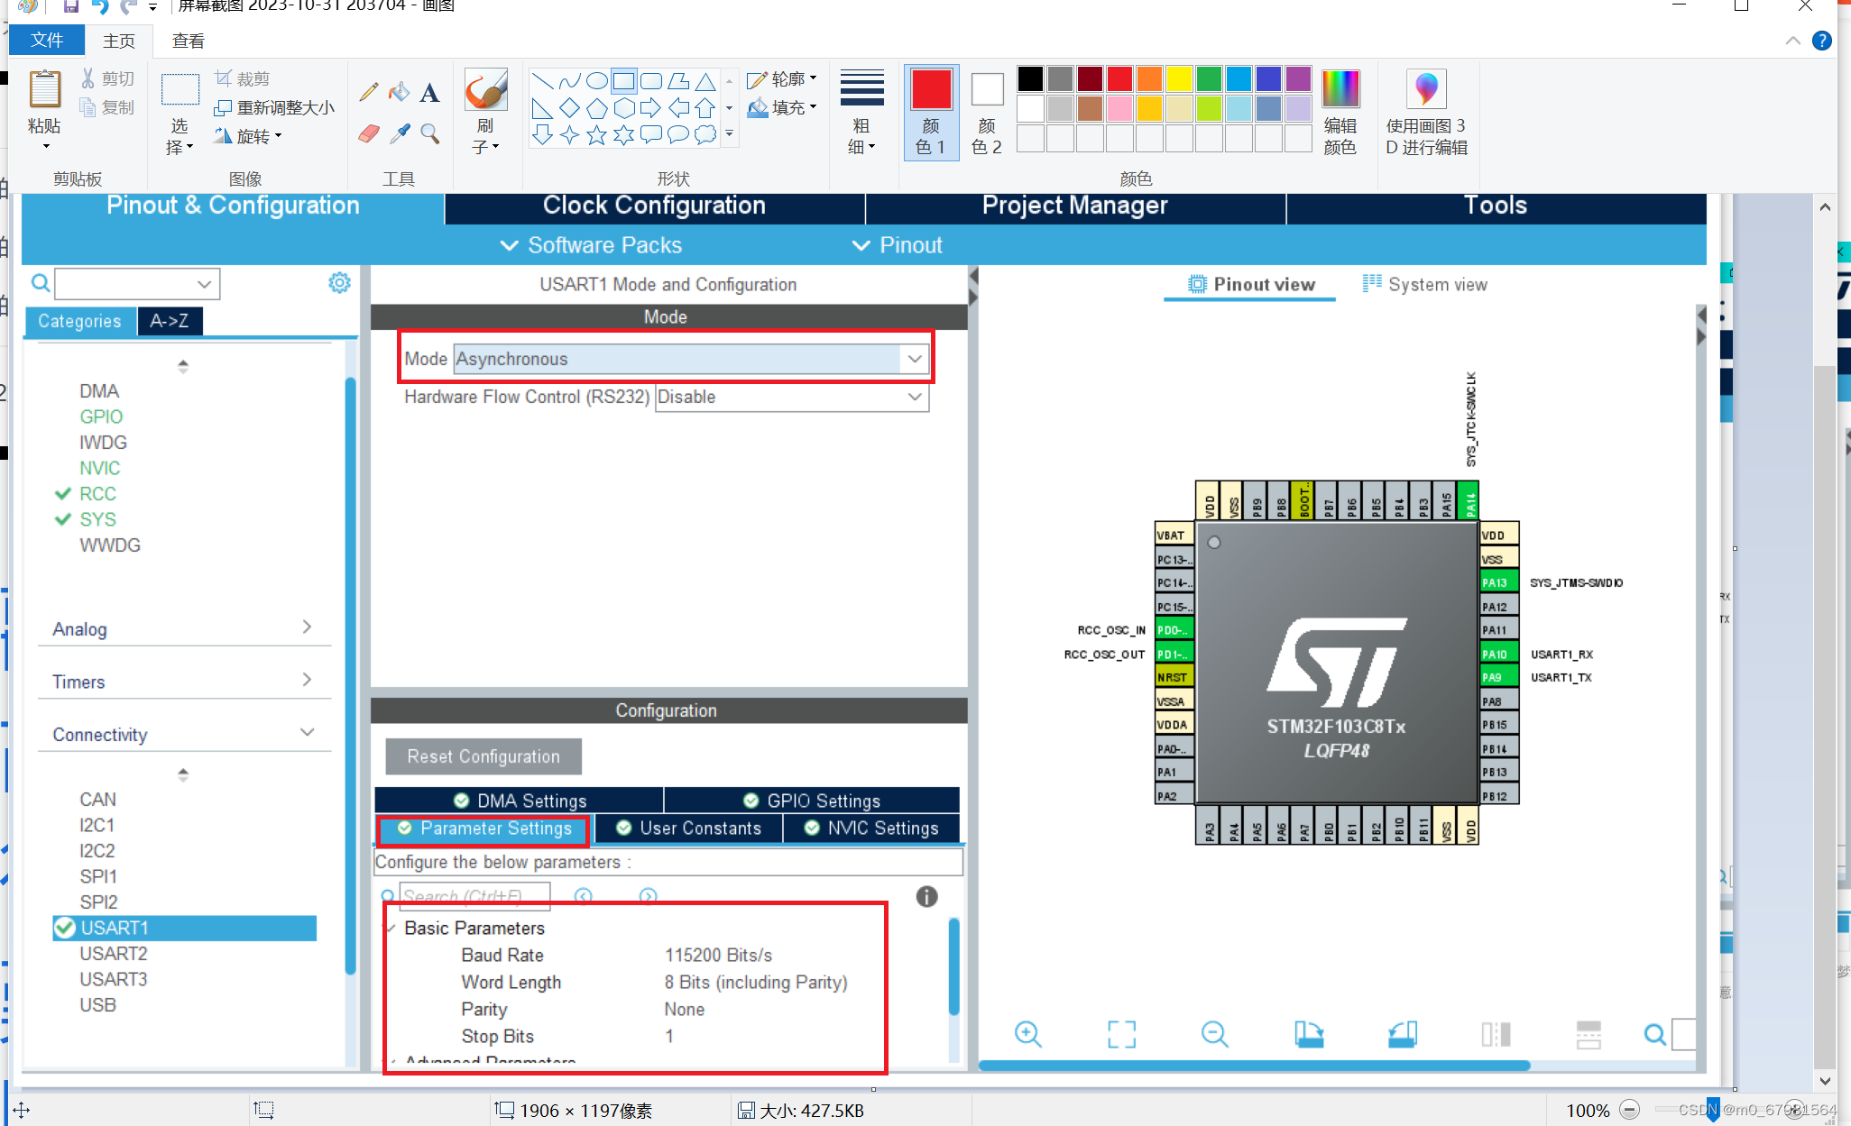This screenshot has width=1851, height=1126.
Task: Open the NVIC Settings tab
Action: (x=871, y=828)
